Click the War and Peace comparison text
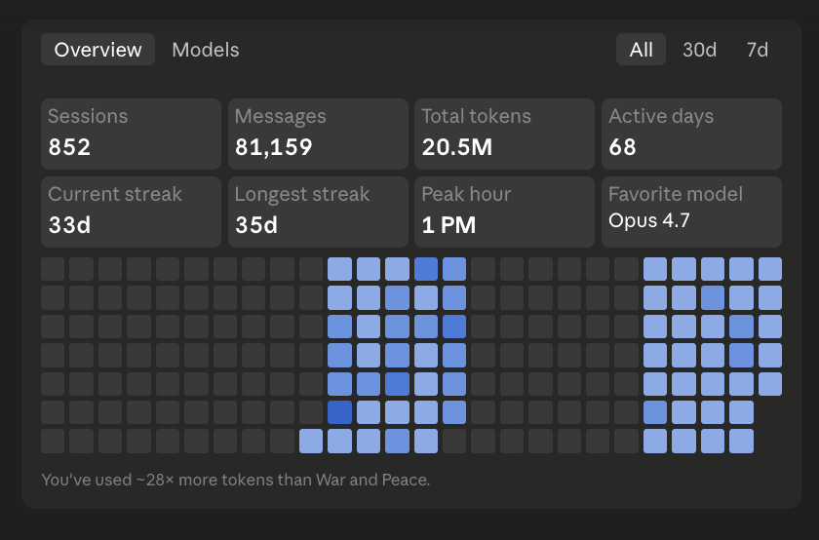This screenshot has height=540, width=819. pos(236,480)
